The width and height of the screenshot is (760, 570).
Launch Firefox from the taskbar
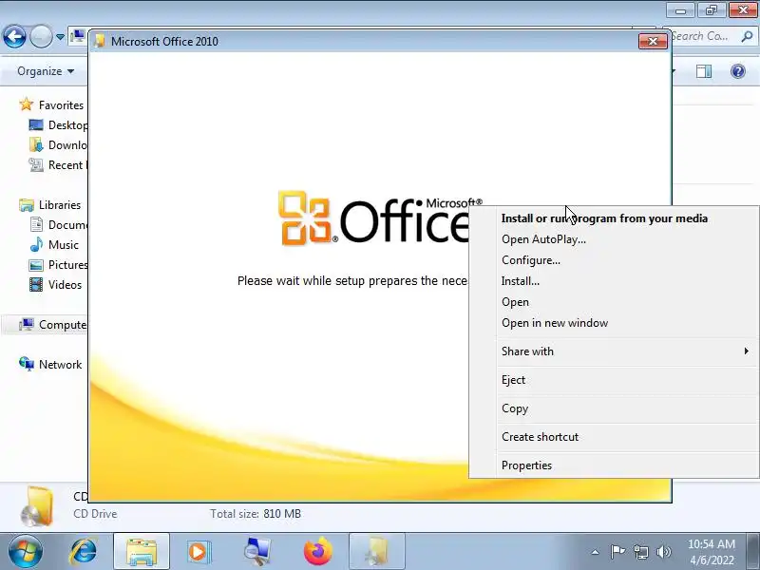coord(318,552)
